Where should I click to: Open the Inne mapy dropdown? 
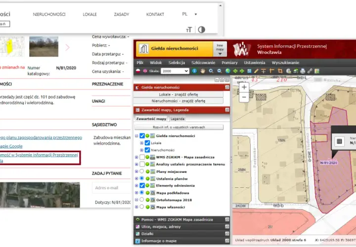pos(220,49)
